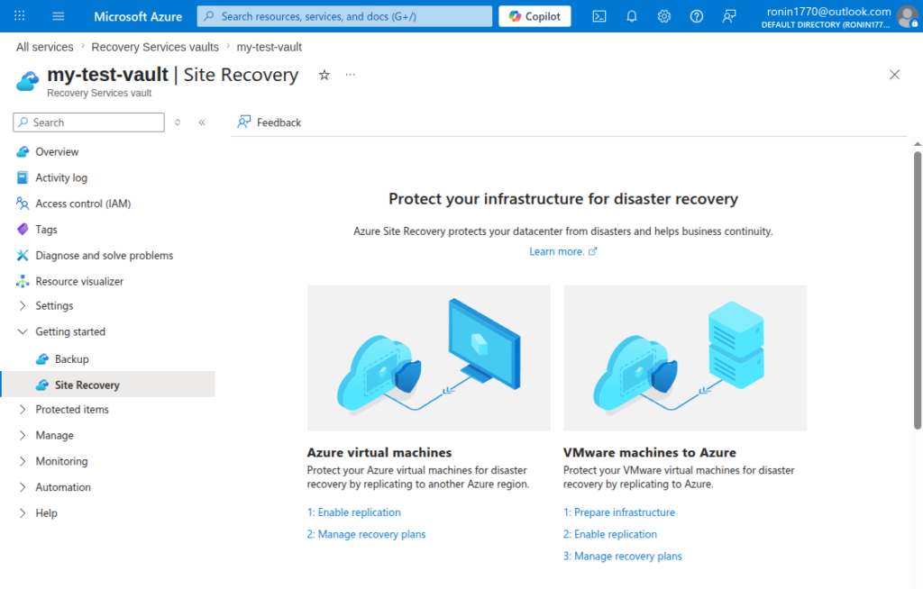Collapse the Getting started group

pyautogui.click(x=23, y=331)
